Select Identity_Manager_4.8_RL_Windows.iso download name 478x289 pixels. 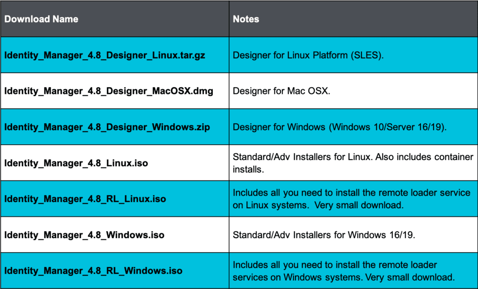click(x=93, y=271)
